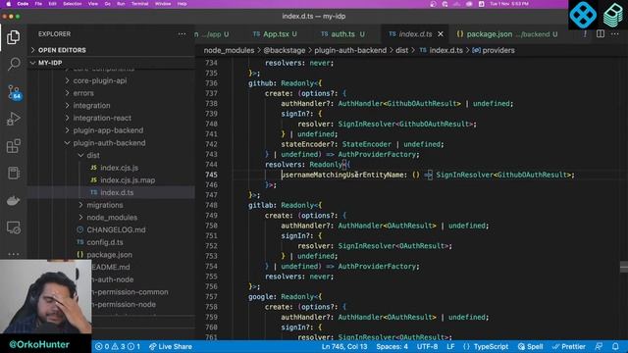628x353 pixels.
Task: Open the File menu
Action: tap(38, 4)
